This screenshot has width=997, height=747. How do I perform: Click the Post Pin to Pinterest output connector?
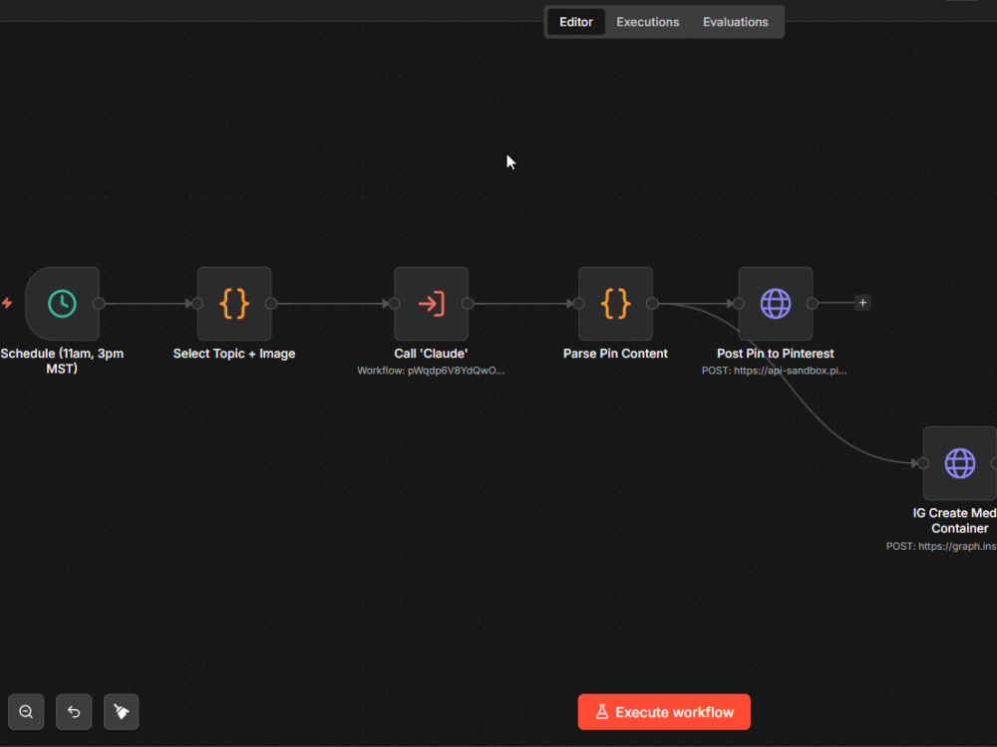[812, 304]
